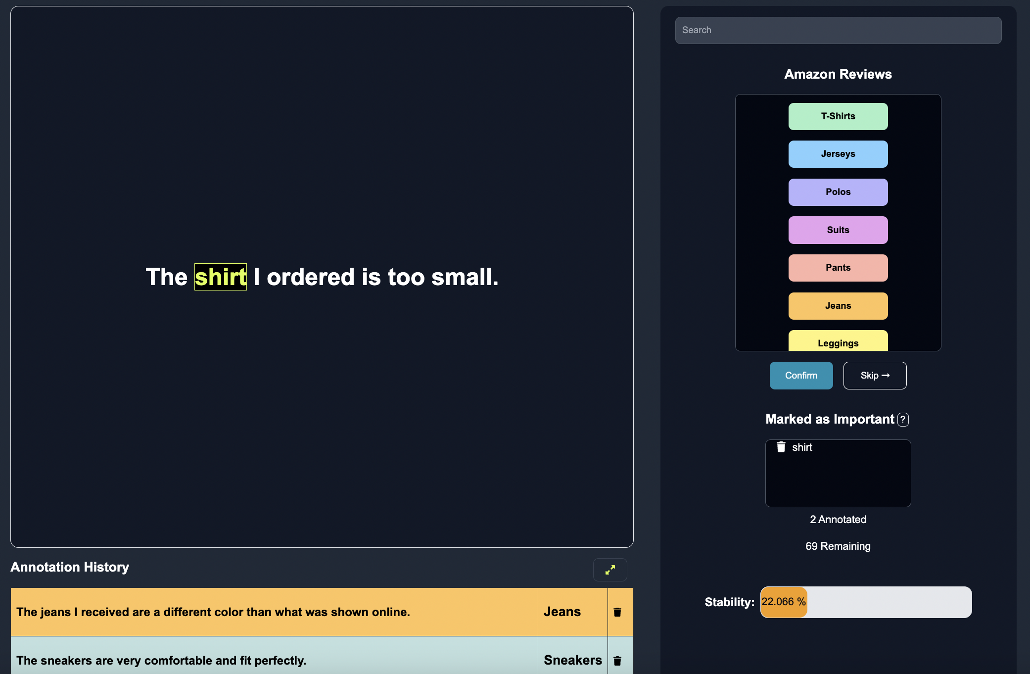Click the shirt token in Marked as Important

803,447
